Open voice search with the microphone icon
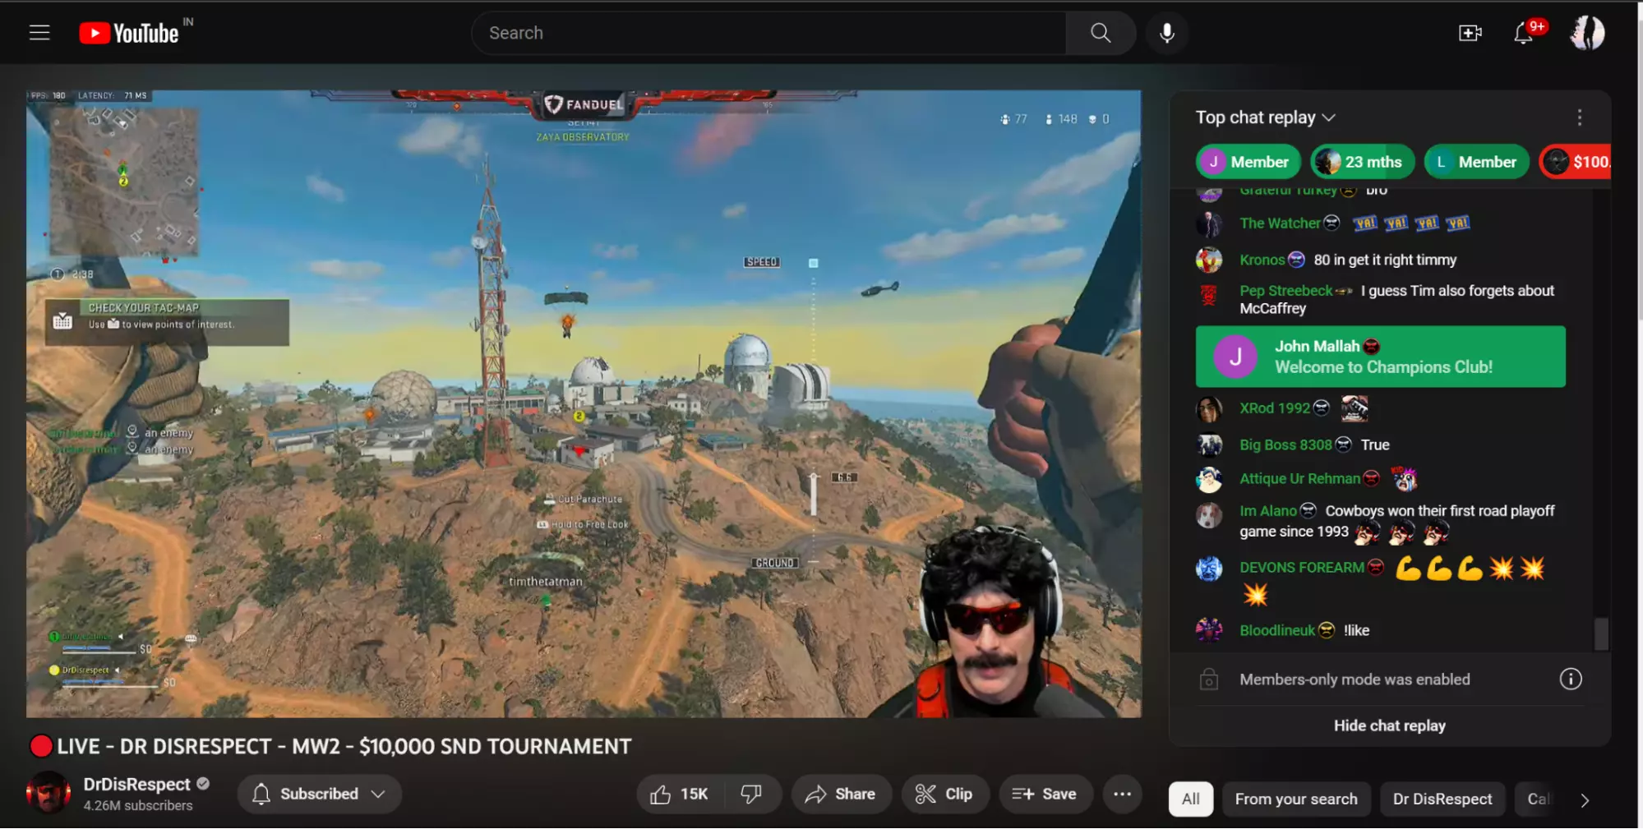This screenshot has width=1643, height=829. point(1166,33)
